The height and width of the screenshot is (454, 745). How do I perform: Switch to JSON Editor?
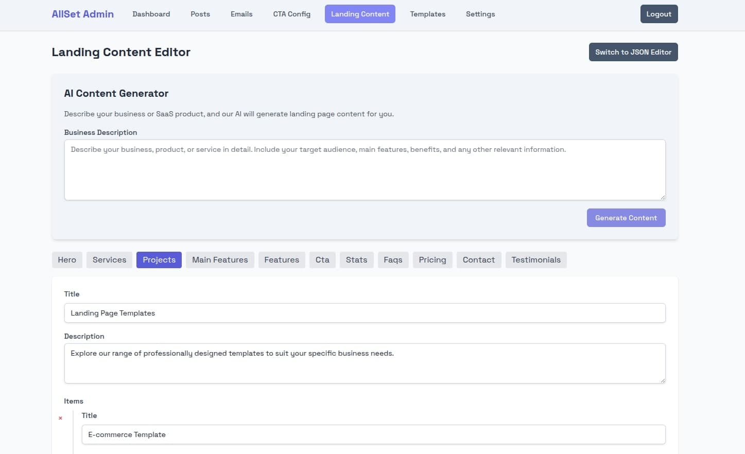633,51
